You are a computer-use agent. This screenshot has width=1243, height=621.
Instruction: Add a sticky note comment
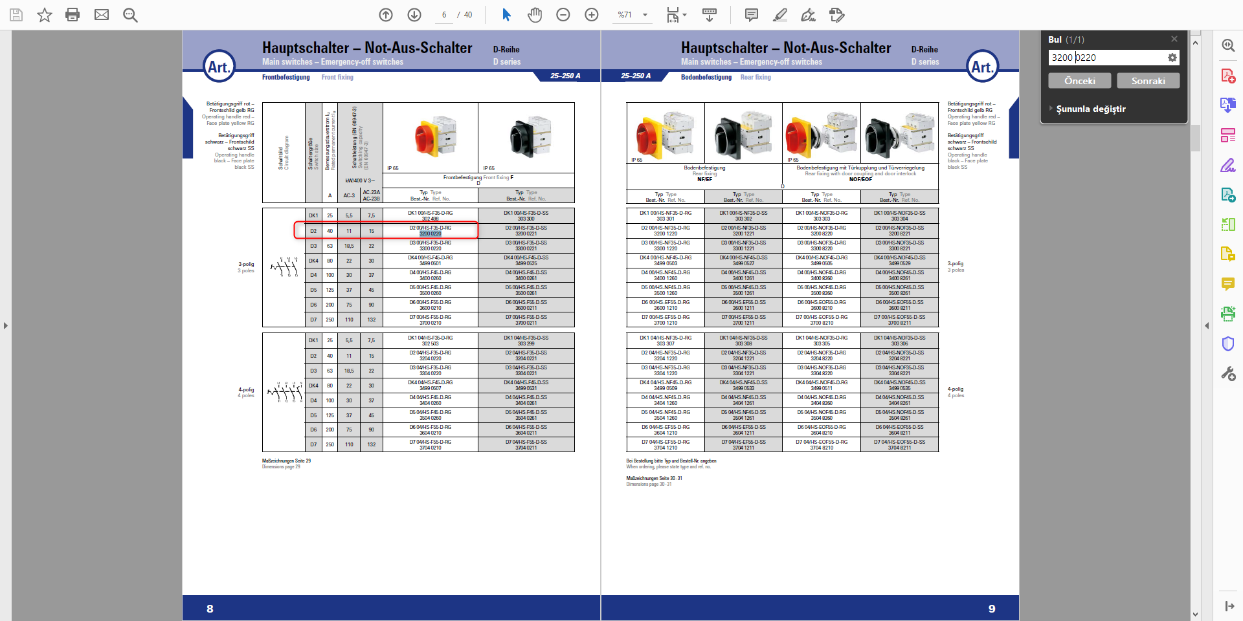752,15
